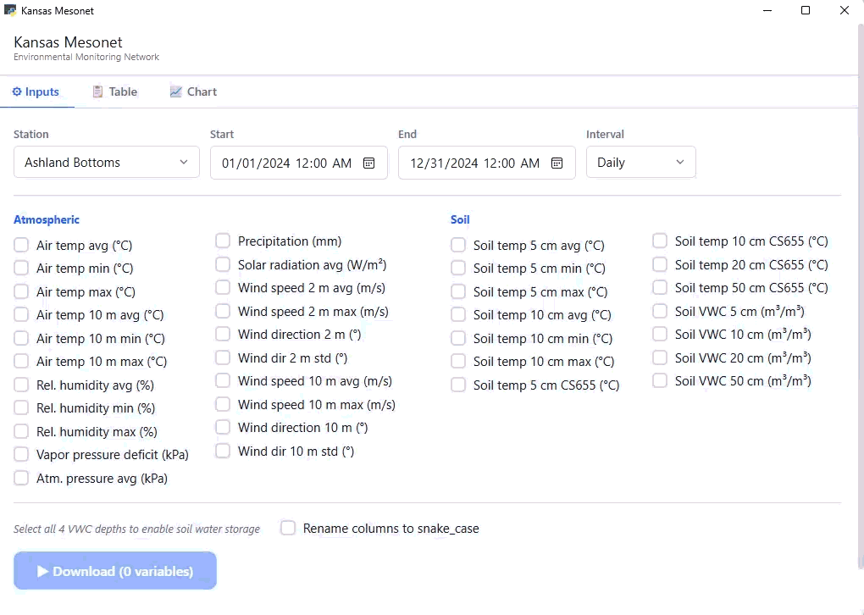Check Air temp avg (°C)
Screen dimensions: 864x615
21,245
